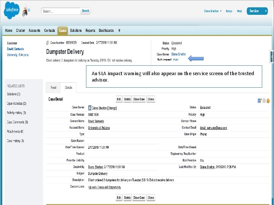Select the Details tab
Image resolution: width=274 pixels, height=205 pixels.
68,88
